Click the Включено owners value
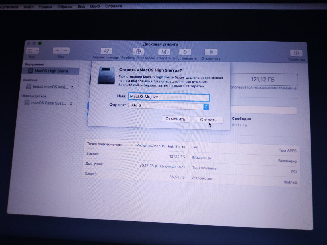The image size is (327, 245). pyautogui.click(x=287, y=161)
